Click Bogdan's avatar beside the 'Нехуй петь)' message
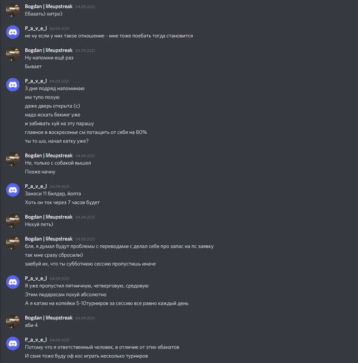 point(13,220)
